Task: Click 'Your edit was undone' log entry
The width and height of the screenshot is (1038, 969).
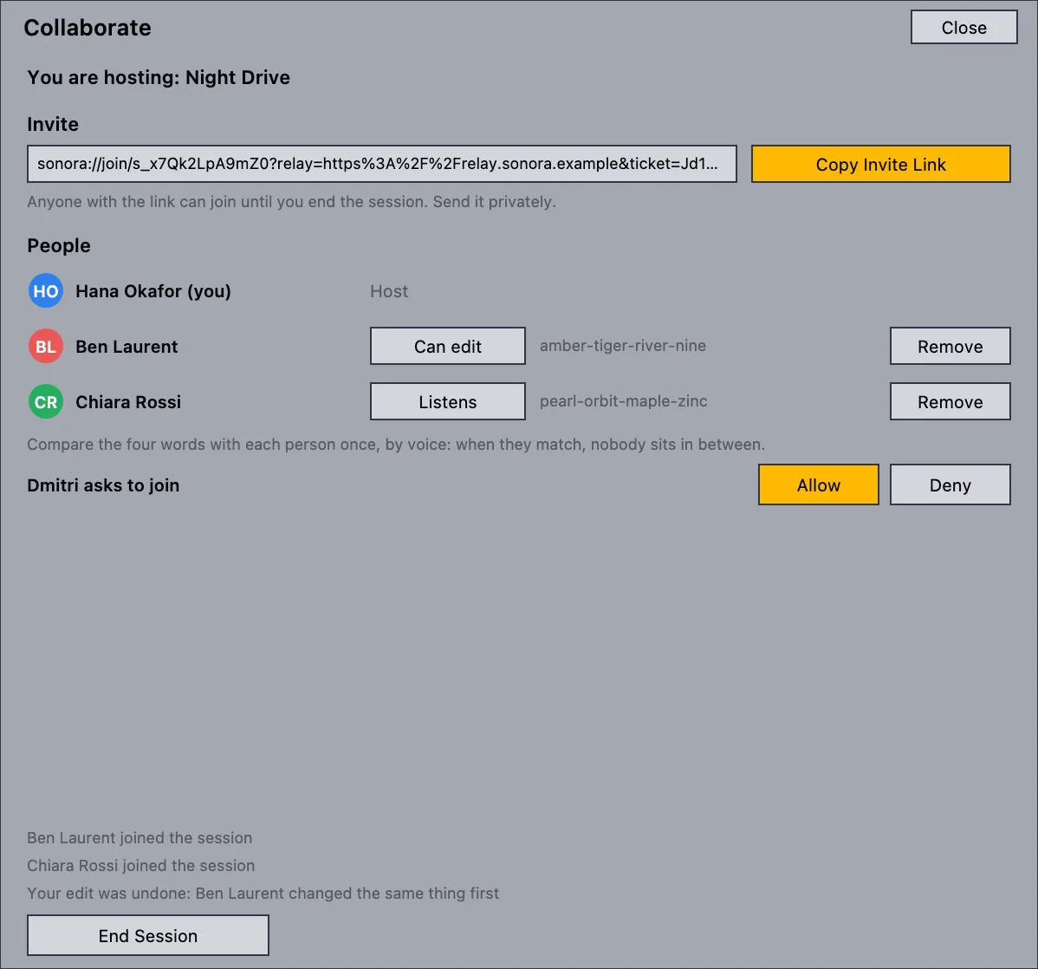Action: [x=263, y=894]
